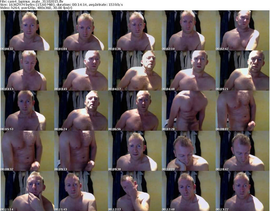
Task: Pick the thumbnail stamped 00:11:14
Action: pos(27,191)
